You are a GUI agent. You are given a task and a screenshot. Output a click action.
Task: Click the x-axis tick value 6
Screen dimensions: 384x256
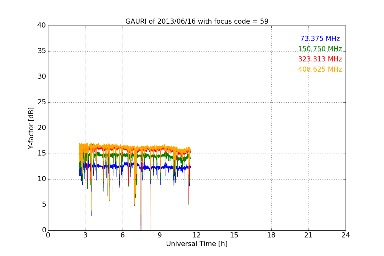coord(123,235)
